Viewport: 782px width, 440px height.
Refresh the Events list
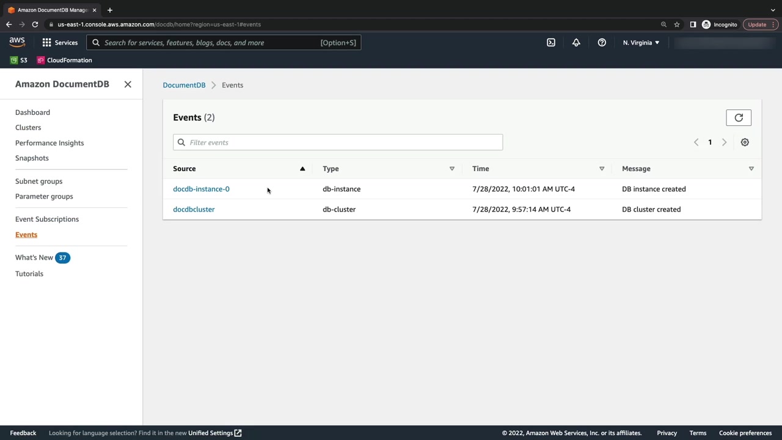coord(739,117)
